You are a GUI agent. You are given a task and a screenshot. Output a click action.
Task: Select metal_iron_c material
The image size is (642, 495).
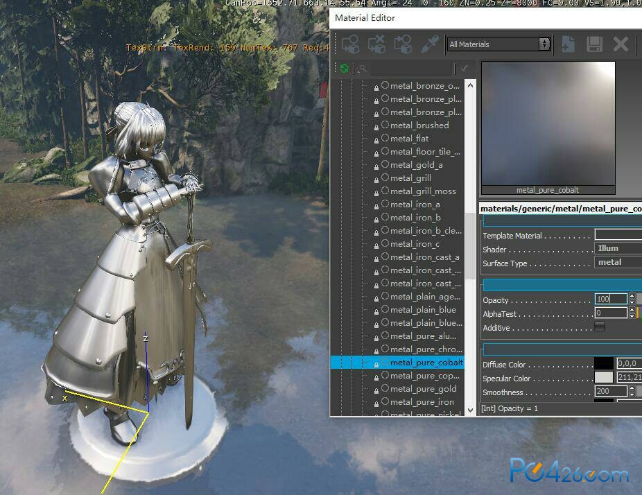tap(415, 244)
